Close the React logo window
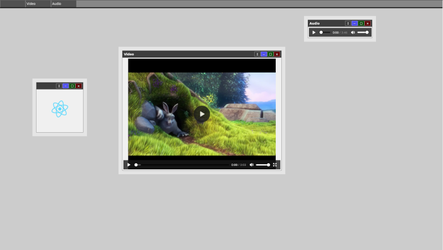This screenshot has width=443, height=250. [79, 86]
